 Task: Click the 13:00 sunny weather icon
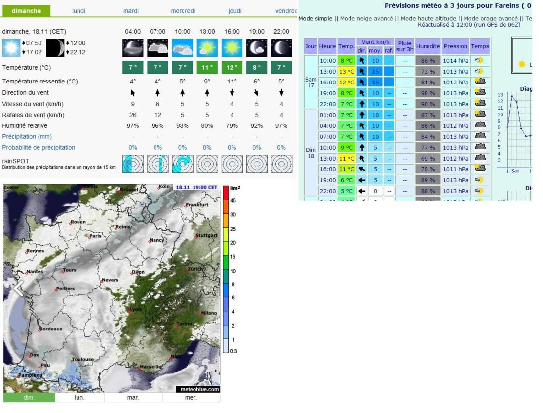(x=207, y=48)
